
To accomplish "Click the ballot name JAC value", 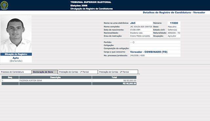I will click(x=133, y=23).
